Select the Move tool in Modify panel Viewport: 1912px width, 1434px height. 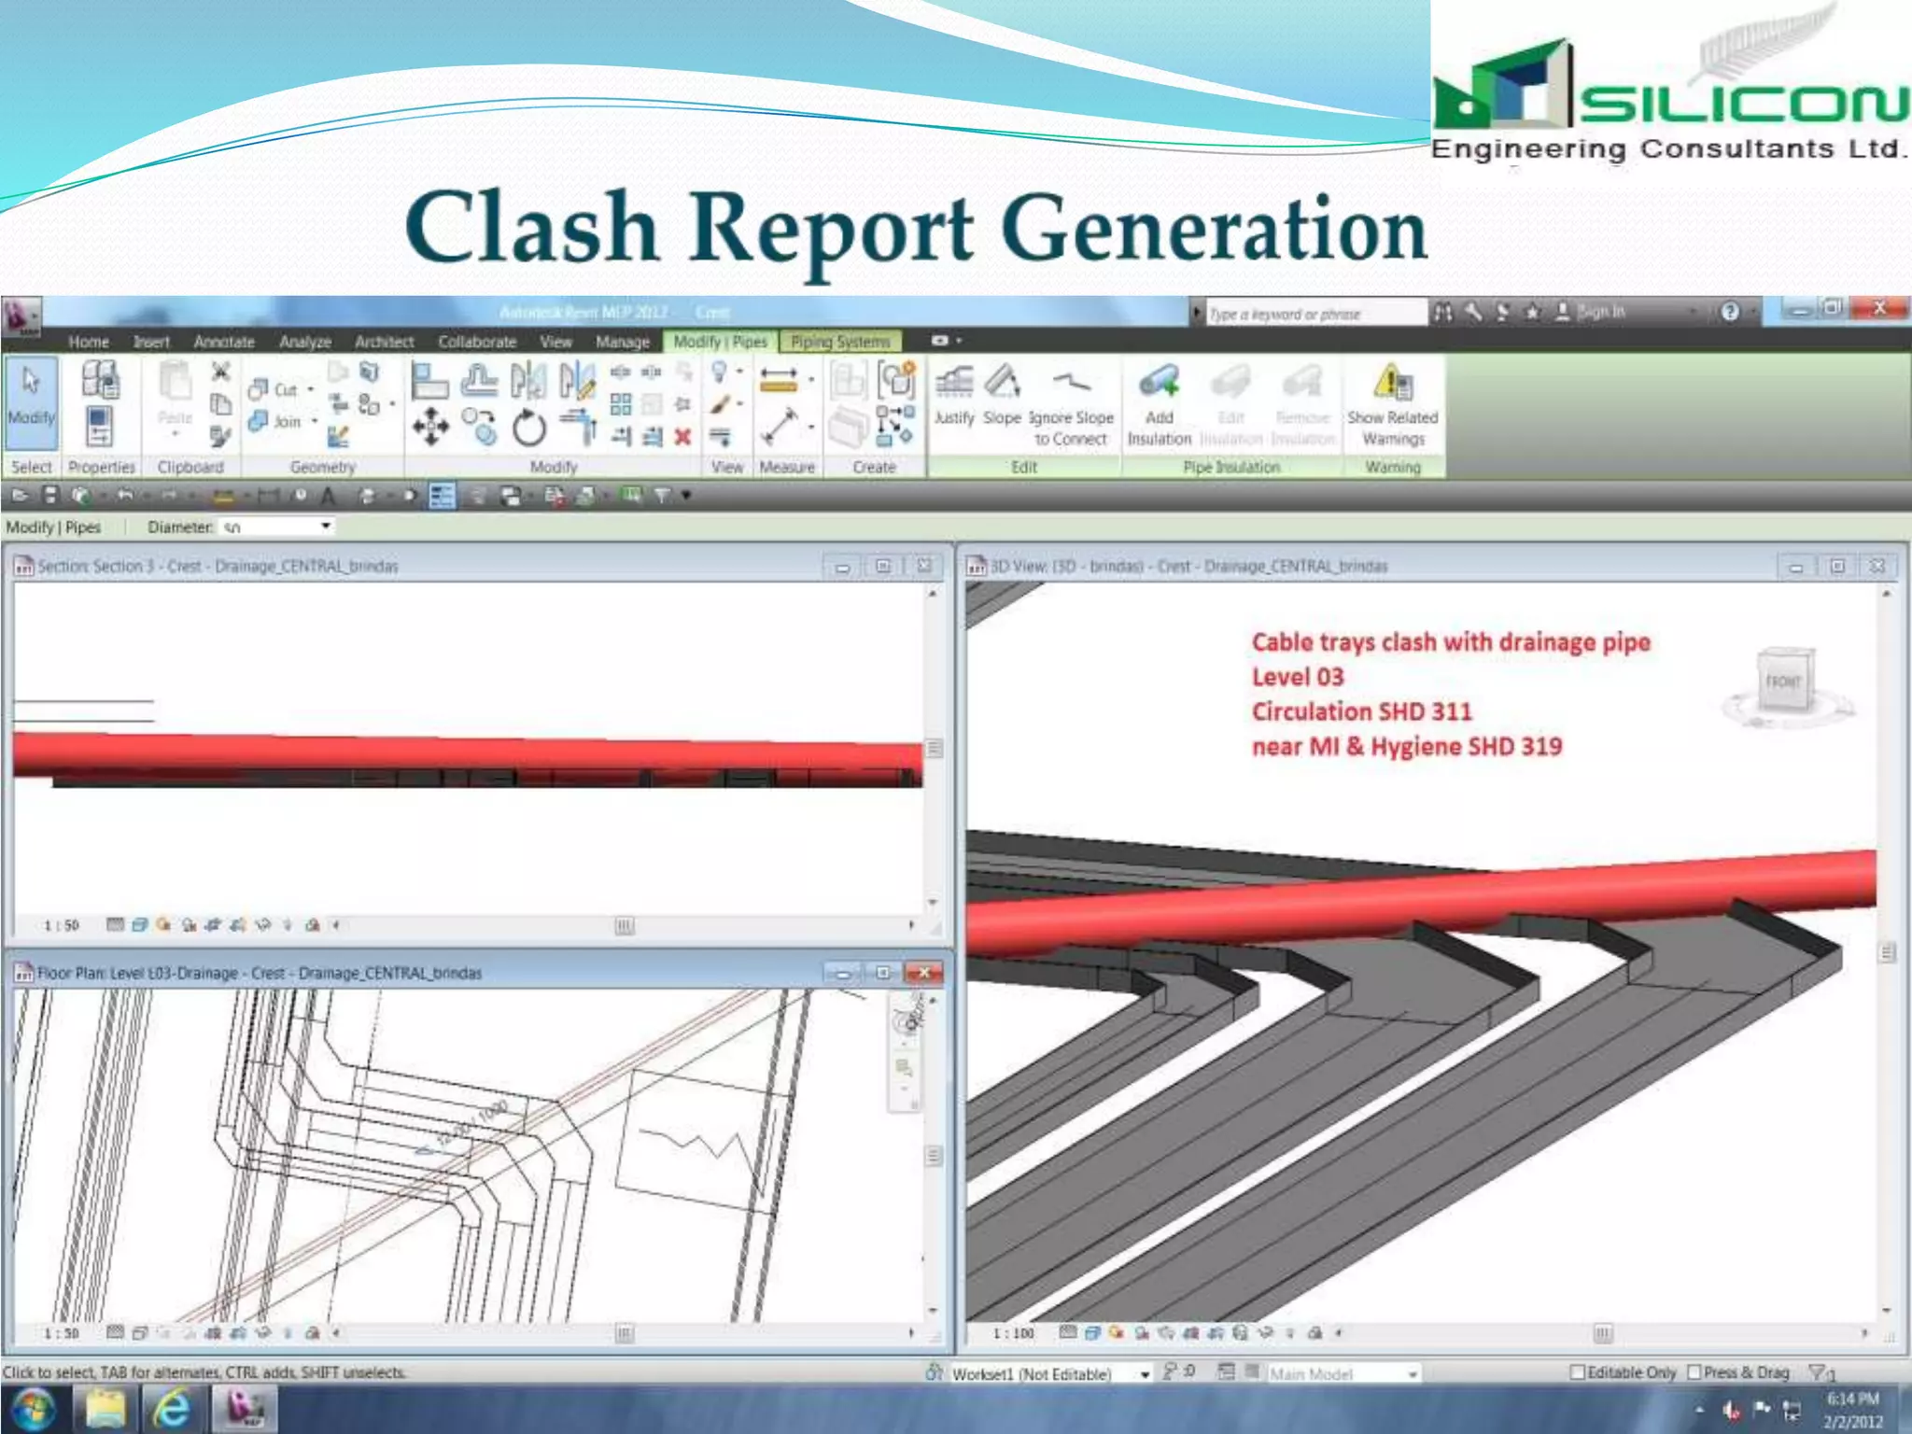pos(430,428)
